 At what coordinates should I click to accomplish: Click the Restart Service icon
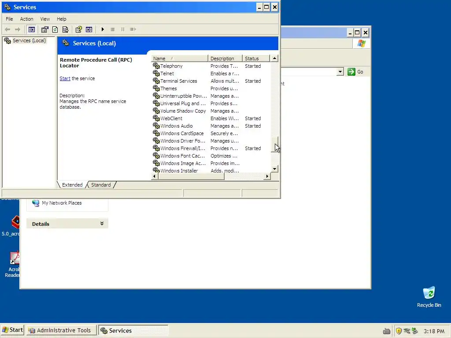tap(133, 29)
